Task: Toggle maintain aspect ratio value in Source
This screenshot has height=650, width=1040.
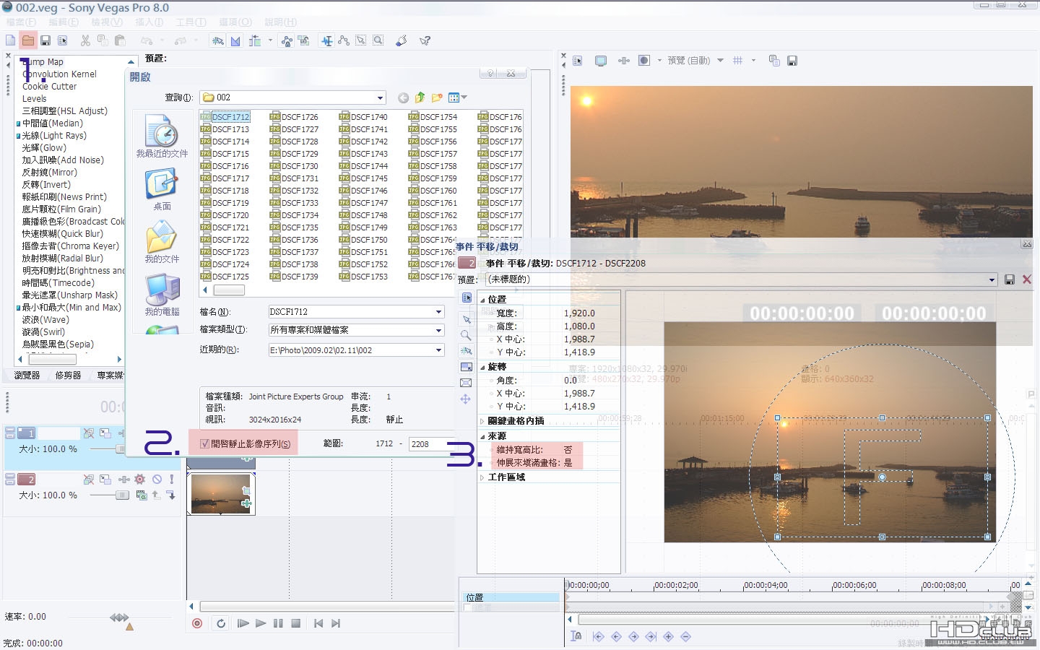Action: click(x=568, y=450)
